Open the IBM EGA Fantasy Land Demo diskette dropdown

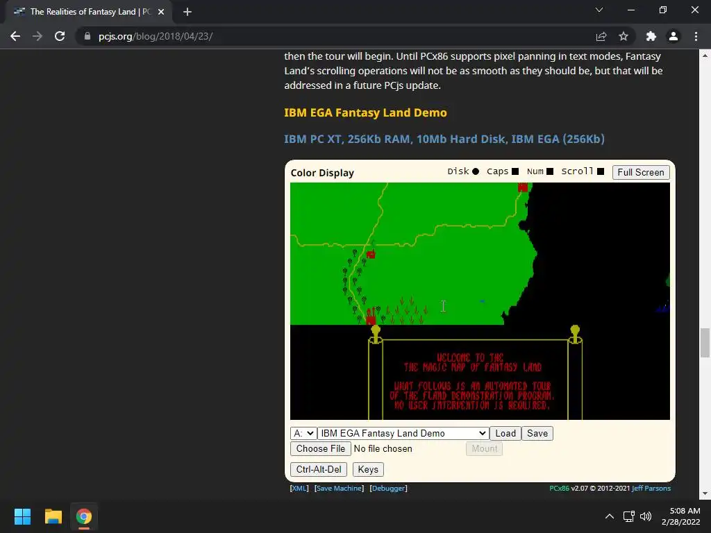403,433
